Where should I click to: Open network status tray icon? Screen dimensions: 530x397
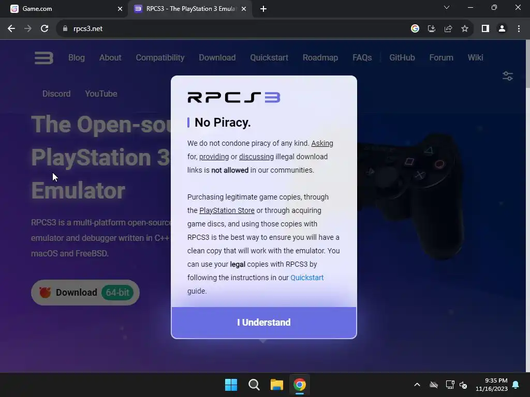(450, 385)
